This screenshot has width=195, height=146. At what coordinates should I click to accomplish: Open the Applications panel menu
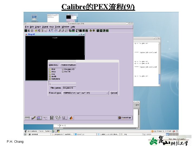click(x=32, y=131)
